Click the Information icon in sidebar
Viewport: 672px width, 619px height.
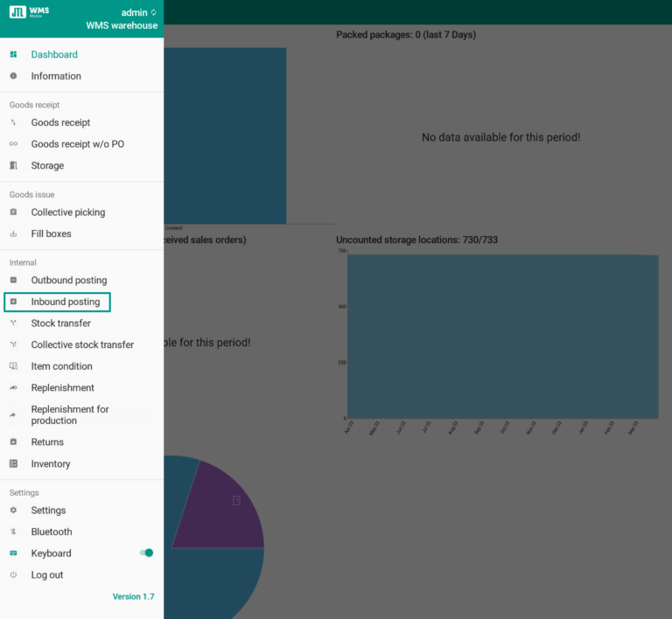click(x=13, y=76)
